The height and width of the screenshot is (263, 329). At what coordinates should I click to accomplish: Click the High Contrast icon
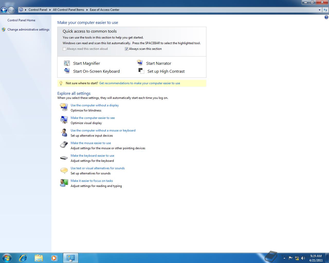click(141, 71)
